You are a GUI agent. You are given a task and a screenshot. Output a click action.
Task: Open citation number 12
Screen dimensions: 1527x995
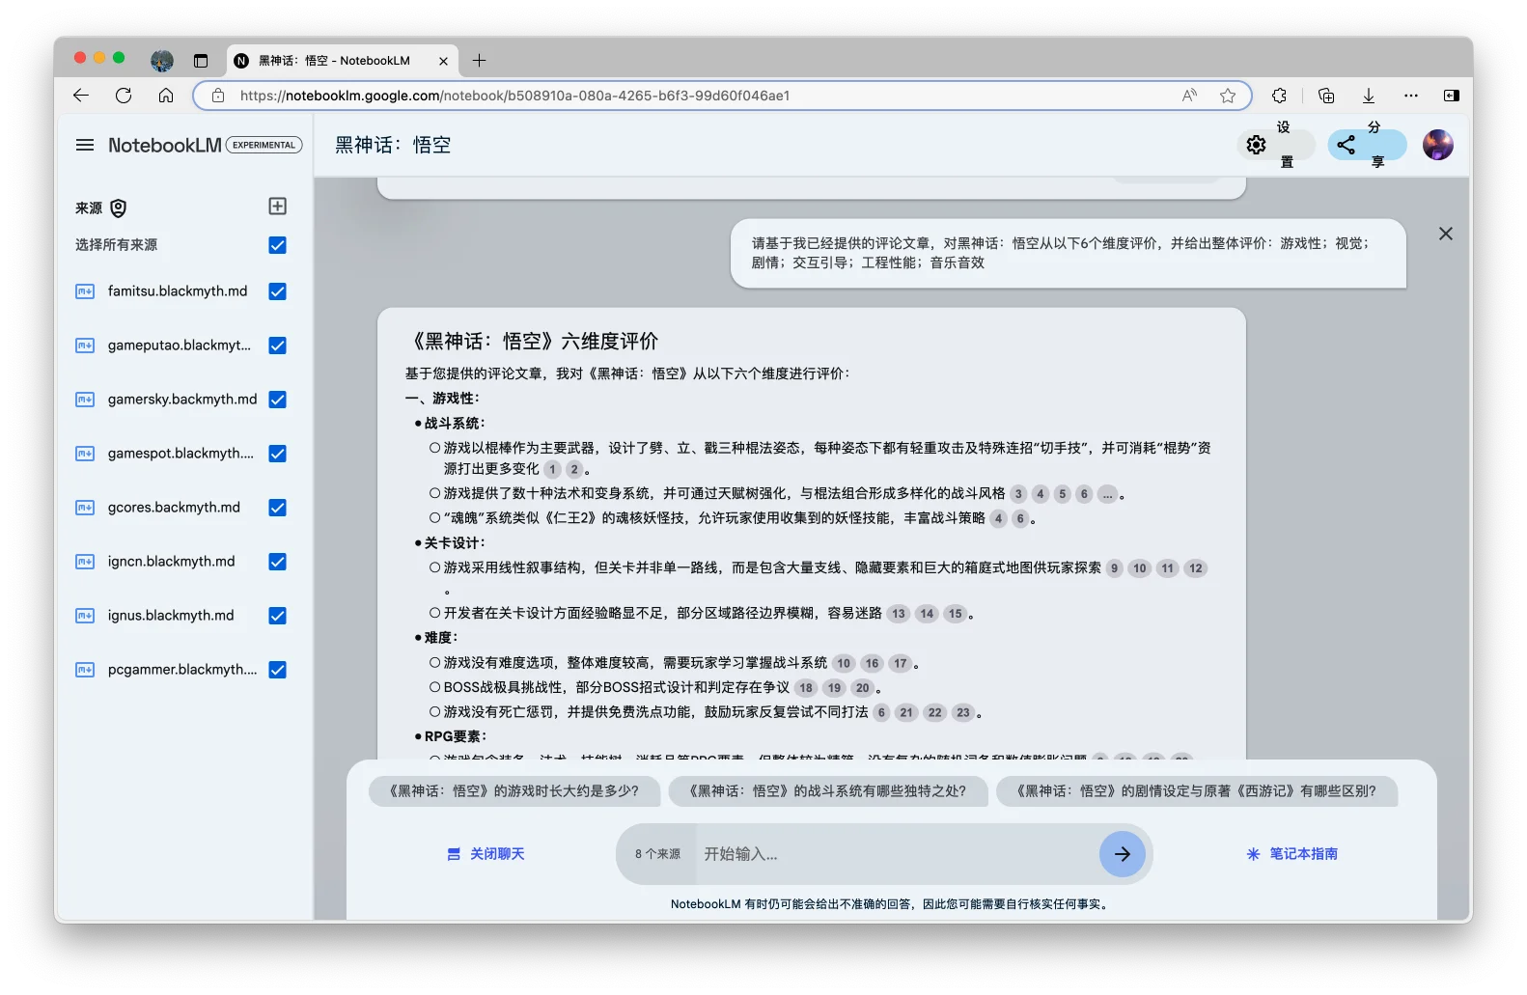(1196, 568)
